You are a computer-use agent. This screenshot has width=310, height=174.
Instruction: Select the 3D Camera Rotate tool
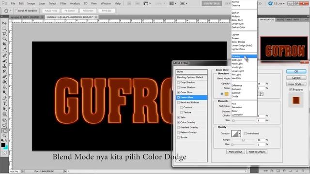coord(4,125)
